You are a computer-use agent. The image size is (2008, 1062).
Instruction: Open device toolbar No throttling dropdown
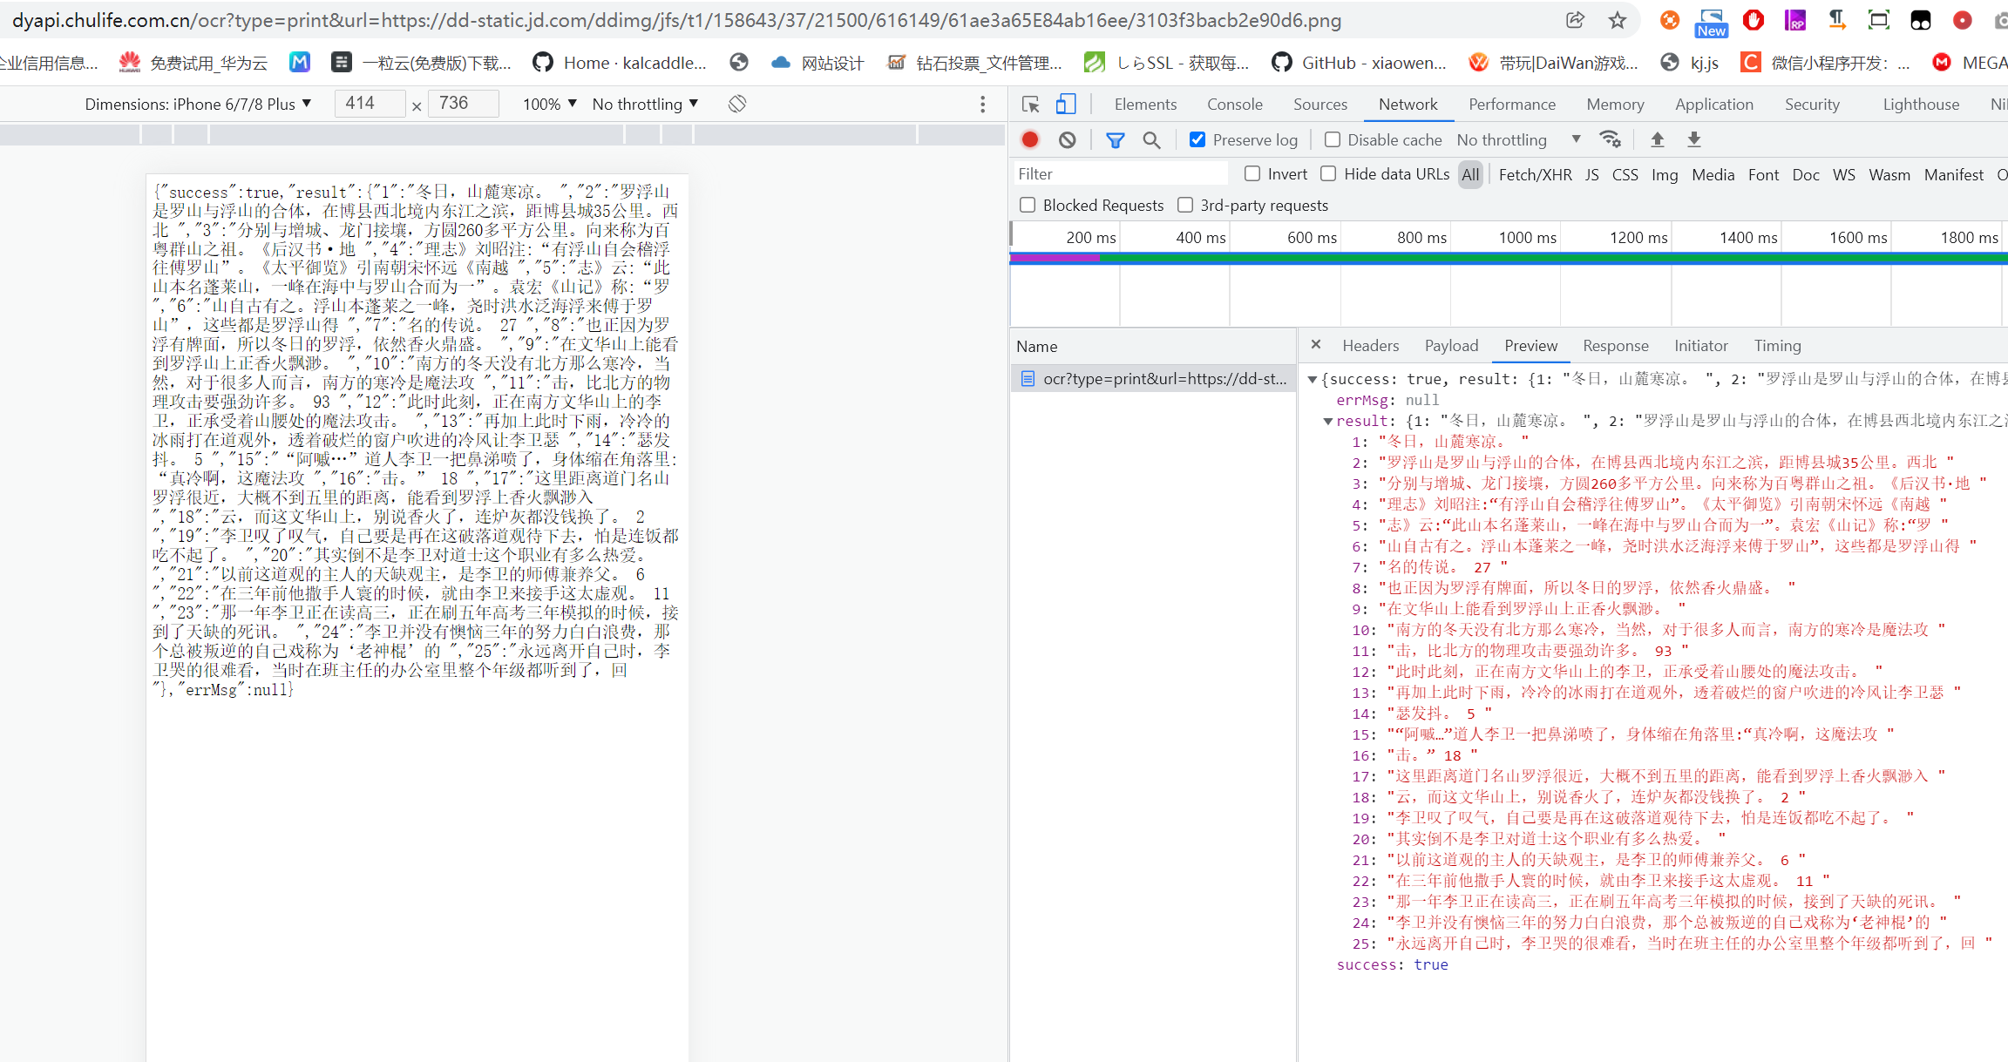[645, 104]
